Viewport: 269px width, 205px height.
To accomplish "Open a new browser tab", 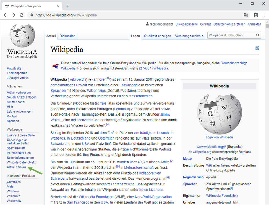I will click(68, 6).
